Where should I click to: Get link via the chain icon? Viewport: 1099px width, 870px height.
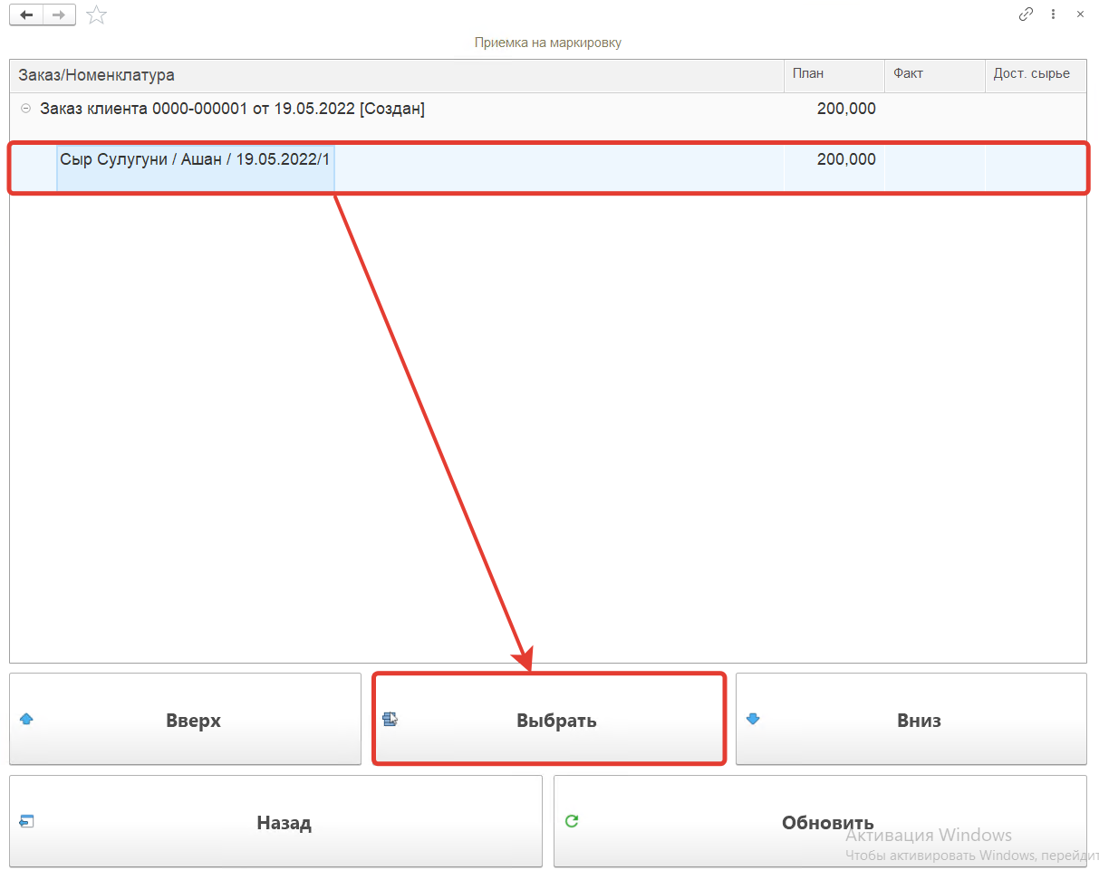1026,14
